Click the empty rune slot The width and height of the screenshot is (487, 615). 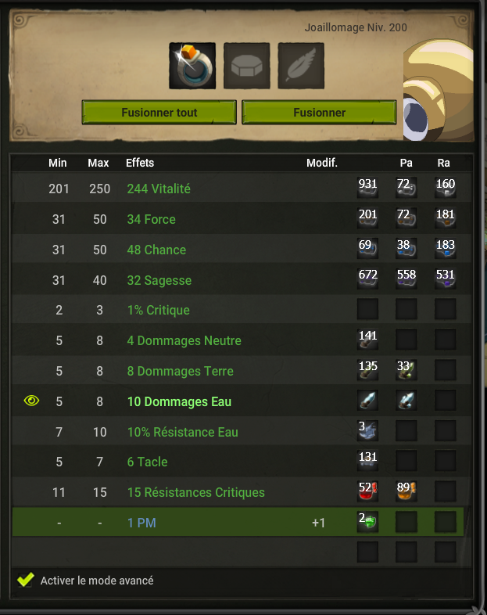tap(247, 66)
